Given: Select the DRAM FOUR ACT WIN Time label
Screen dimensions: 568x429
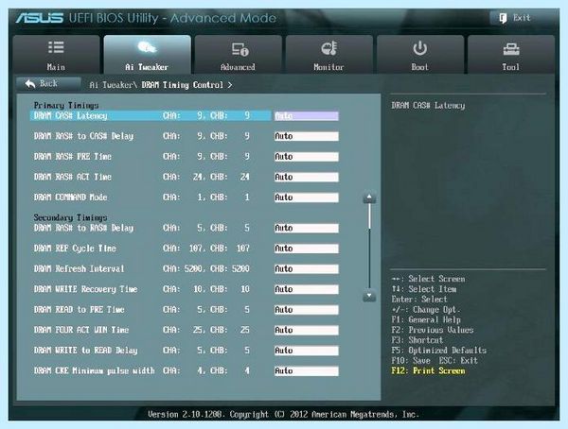Looking at the screenshot, I should click(81, 330).
